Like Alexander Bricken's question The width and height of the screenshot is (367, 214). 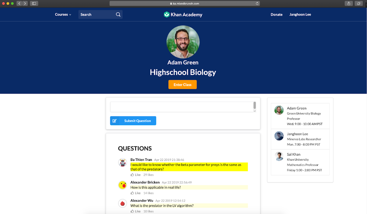(x=135, y=193)
